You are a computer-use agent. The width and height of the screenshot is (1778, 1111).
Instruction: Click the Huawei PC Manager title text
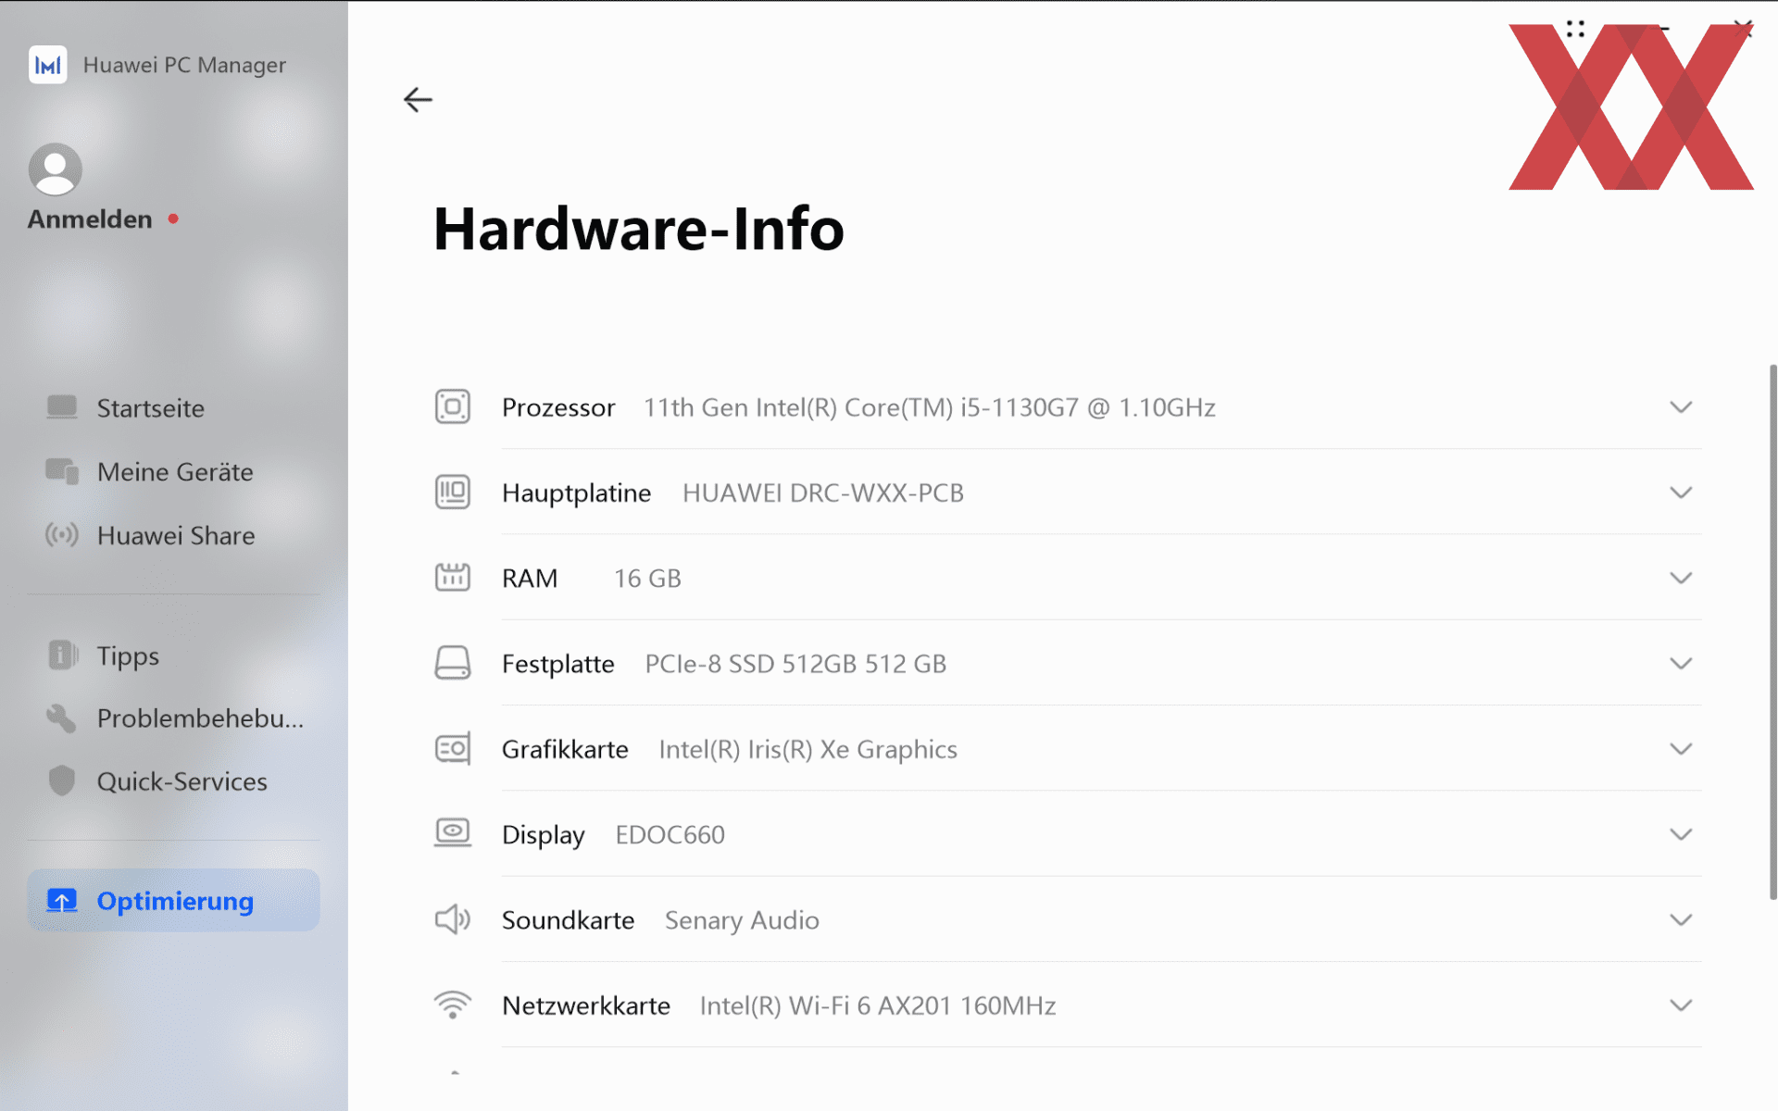click(184, 65)
